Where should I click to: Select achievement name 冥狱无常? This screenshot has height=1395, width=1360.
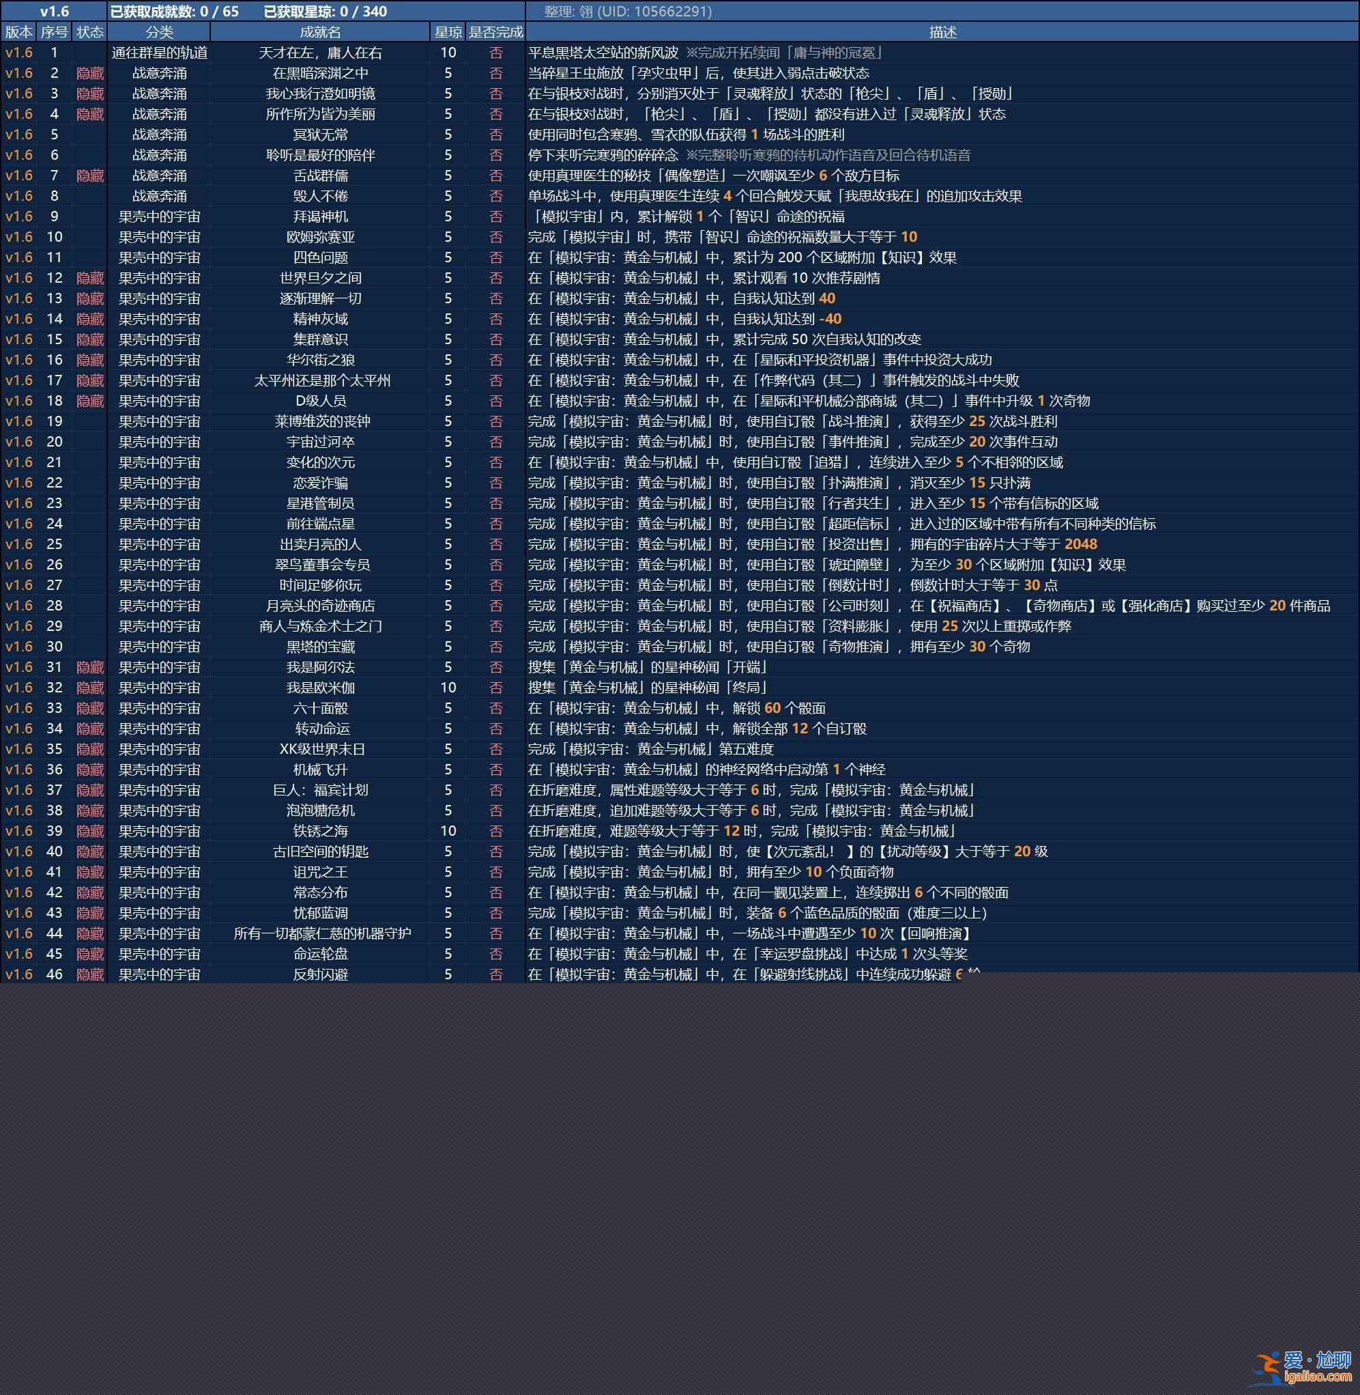click(x=320, y=135)
